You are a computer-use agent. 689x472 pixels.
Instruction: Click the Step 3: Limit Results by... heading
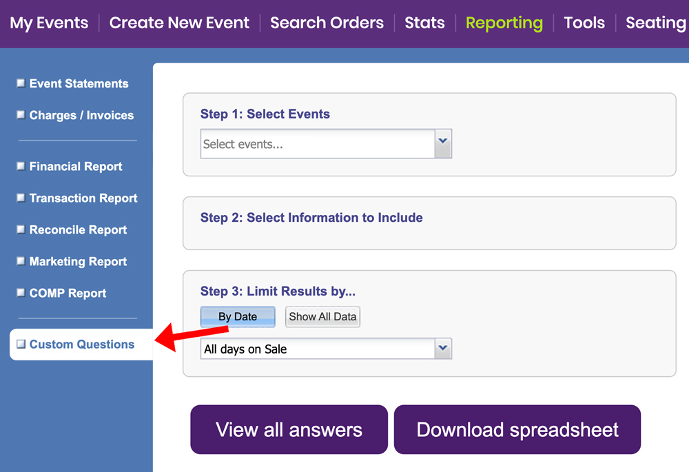tap(278, 291)
